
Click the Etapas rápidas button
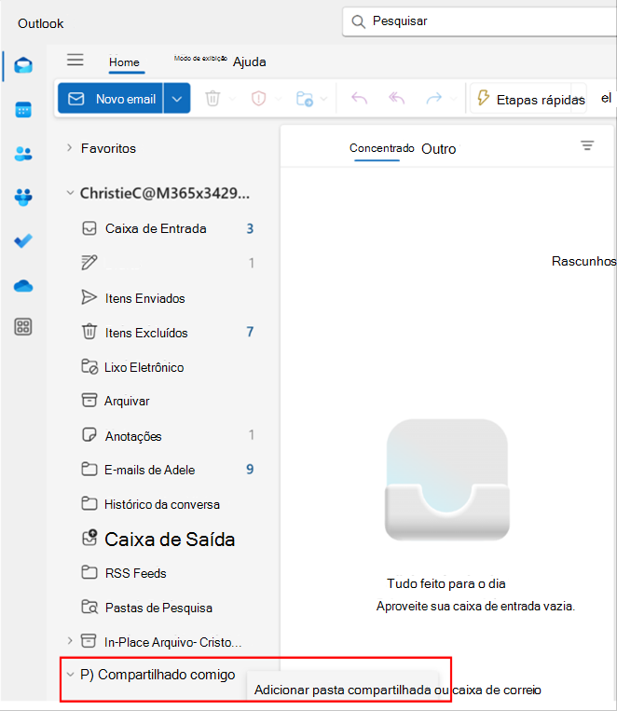click(x=530, y=99)
